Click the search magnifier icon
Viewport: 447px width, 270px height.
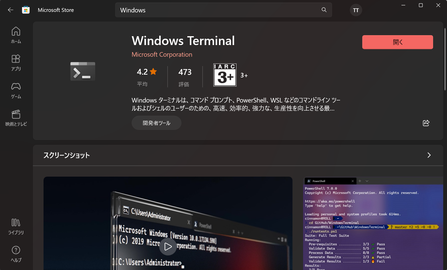[x=324, y=10]
